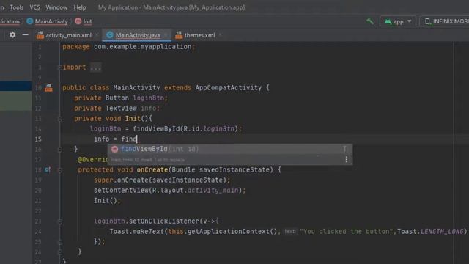Screen dimensions: 469x264
Task: Switch to activity_main.xml tab
Action: click(x=68, y=35)
